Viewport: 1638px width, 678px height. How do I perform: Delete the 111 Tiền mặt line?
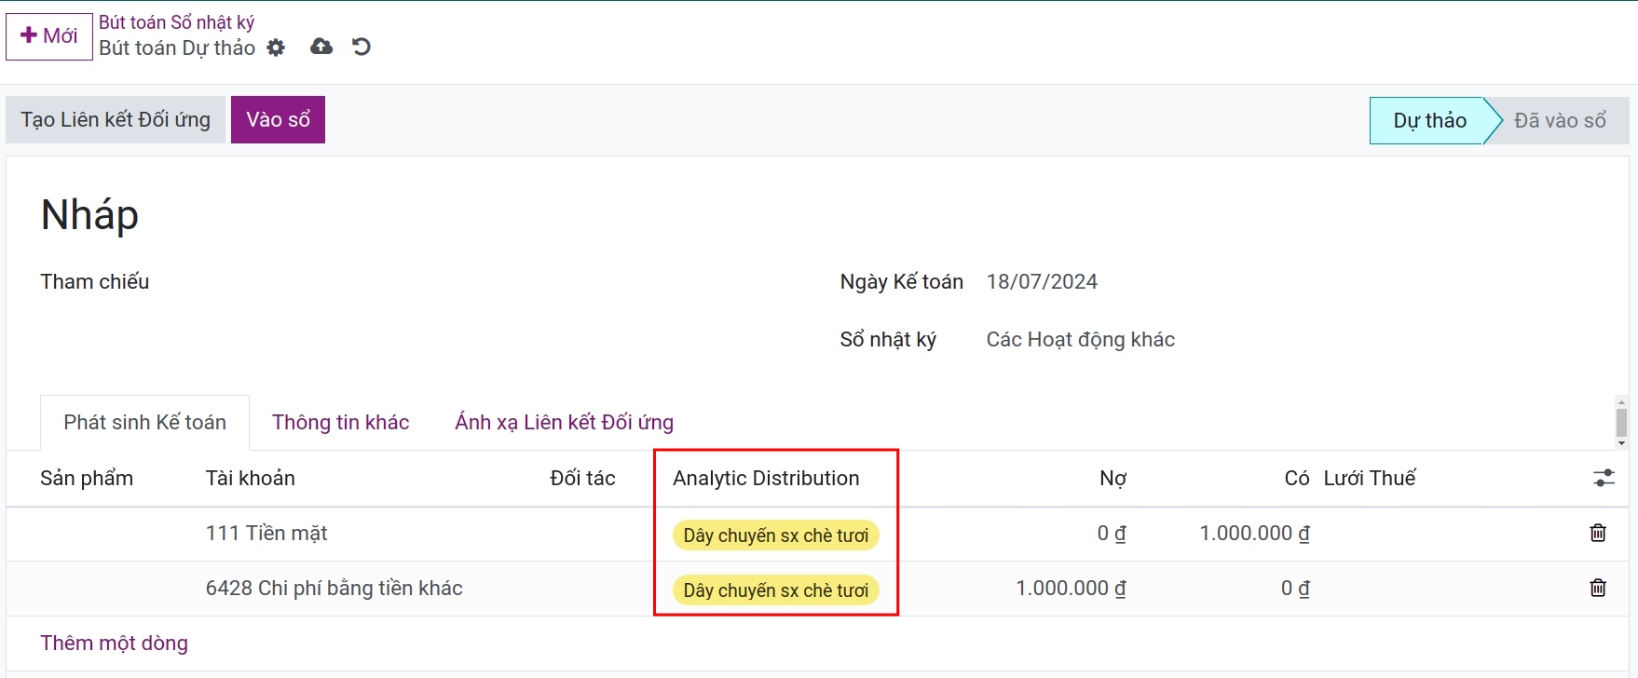[x=1597, y=533]
